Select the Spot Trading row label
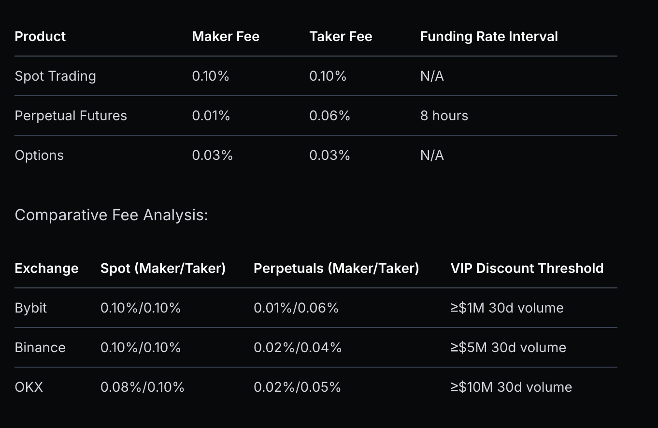Viewport: 658px width, 428px height. click(x=55, y=76)
